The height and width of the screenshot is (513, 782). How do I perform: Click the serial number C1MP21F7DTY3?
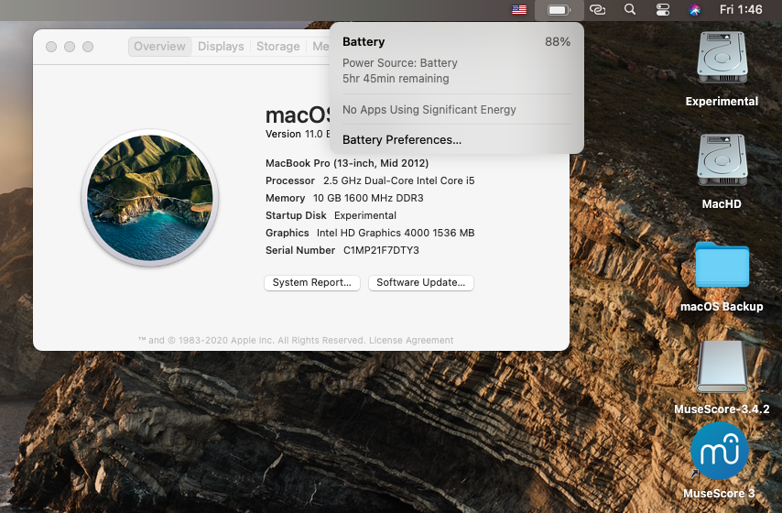(x=381, y=250)
